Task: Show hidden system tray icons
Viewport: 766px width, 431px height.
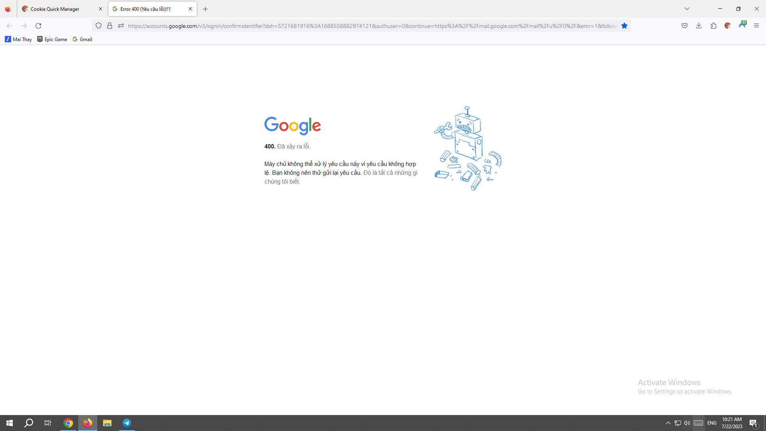Action: pyautogui.click(x=668, y=423)
